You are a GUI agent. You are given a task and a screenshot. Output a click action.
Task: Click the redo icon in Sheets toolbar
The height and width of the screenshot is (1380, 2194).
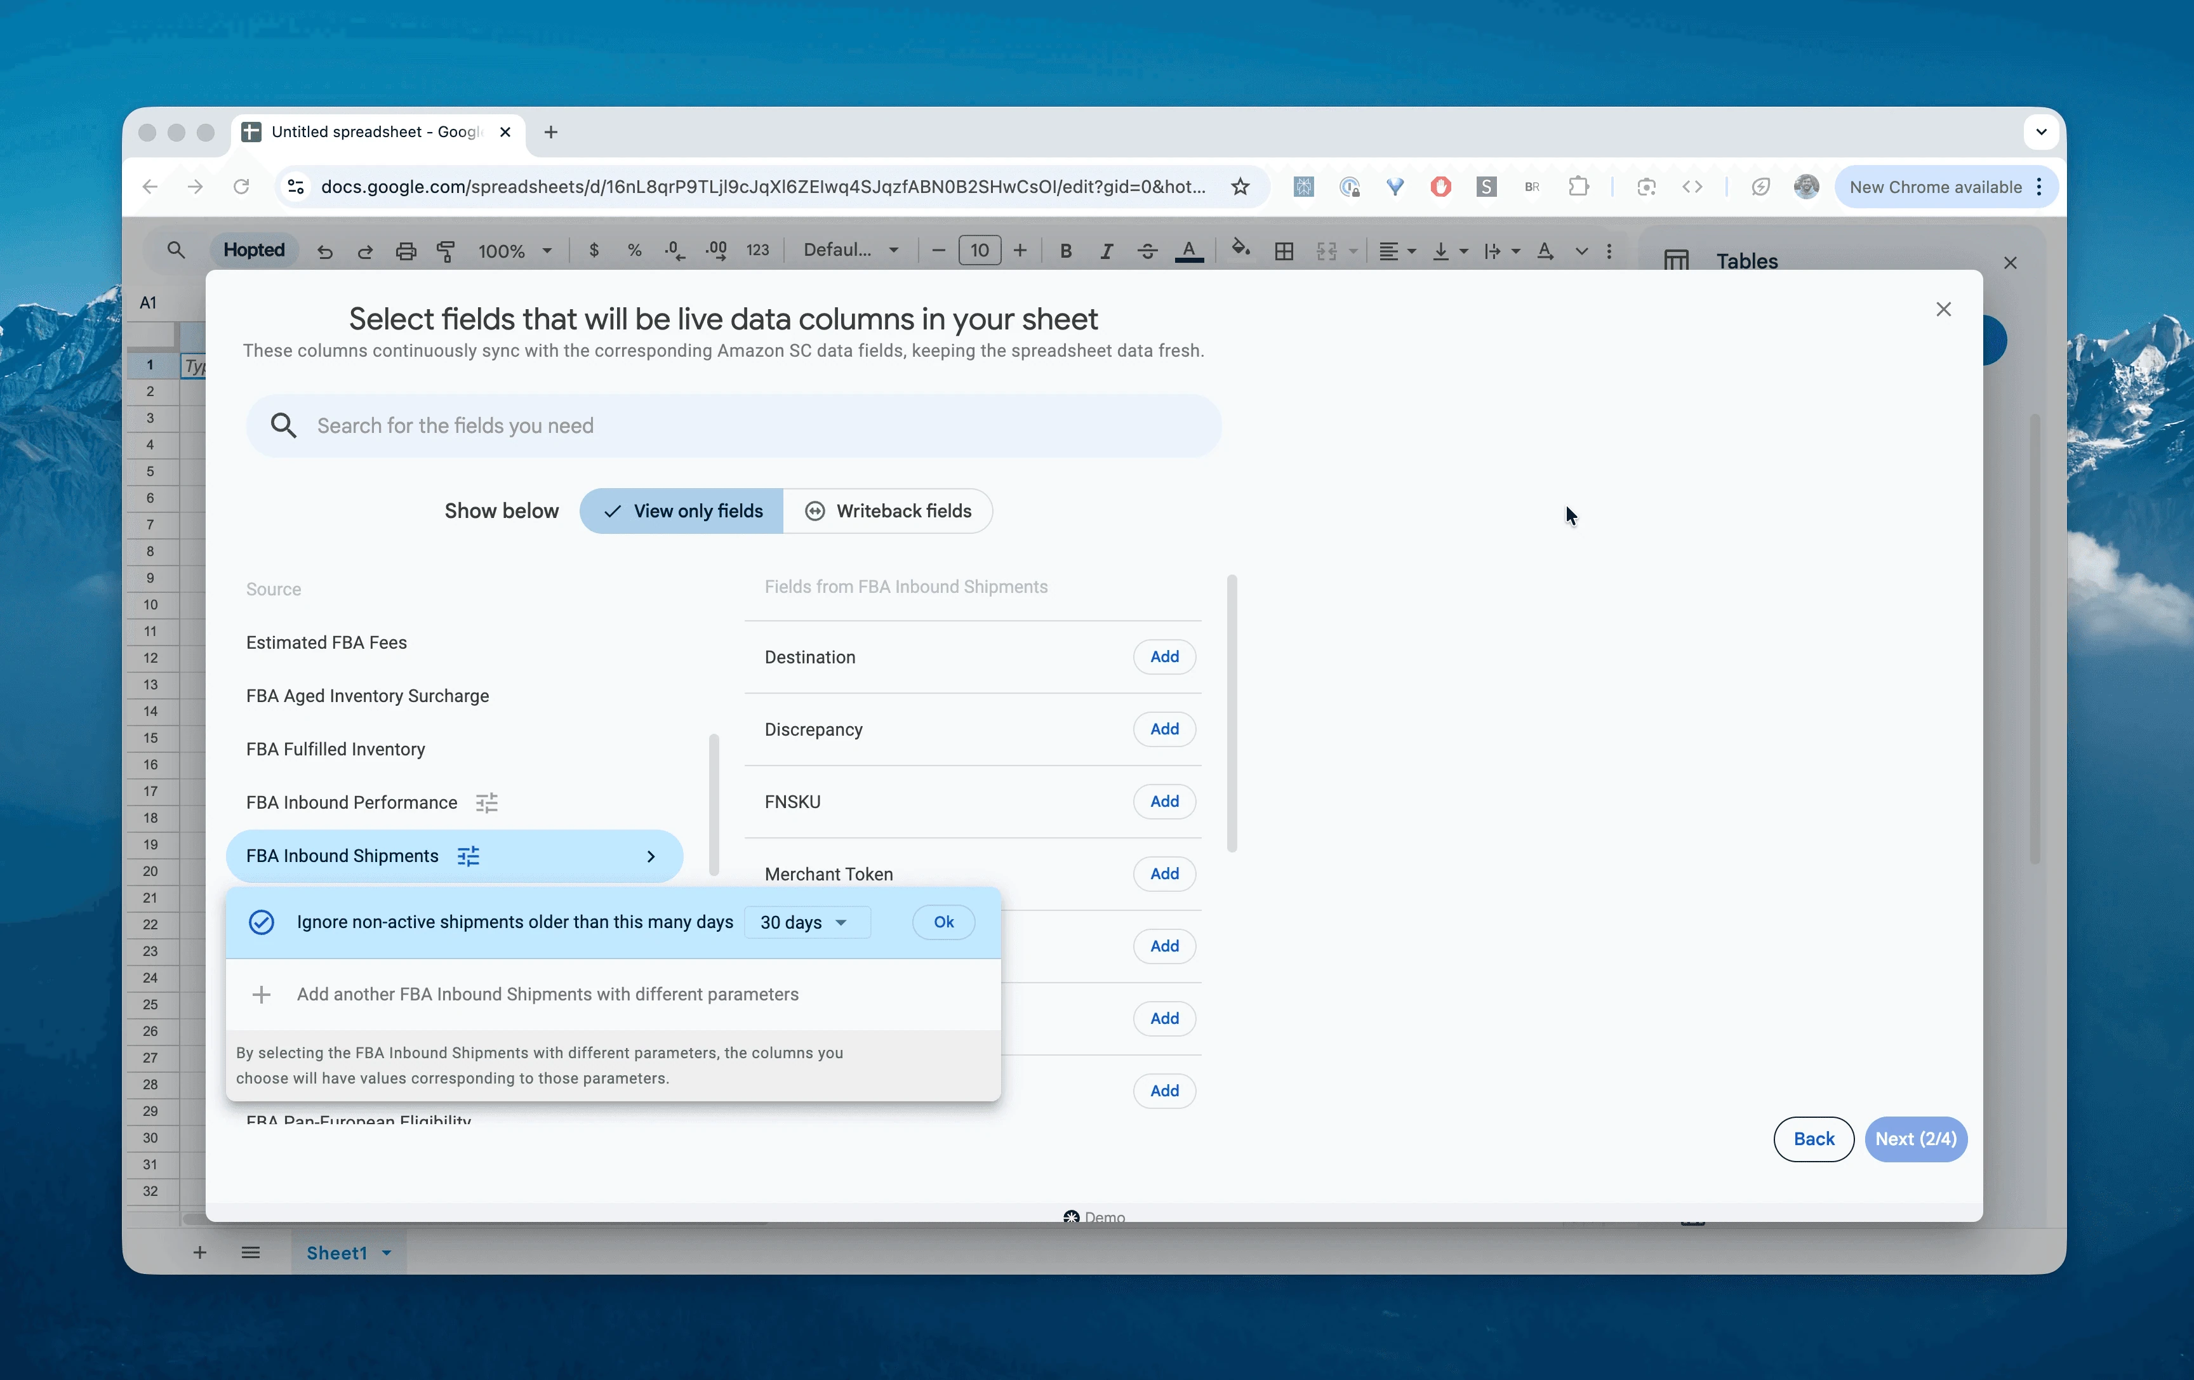(366, 251)
